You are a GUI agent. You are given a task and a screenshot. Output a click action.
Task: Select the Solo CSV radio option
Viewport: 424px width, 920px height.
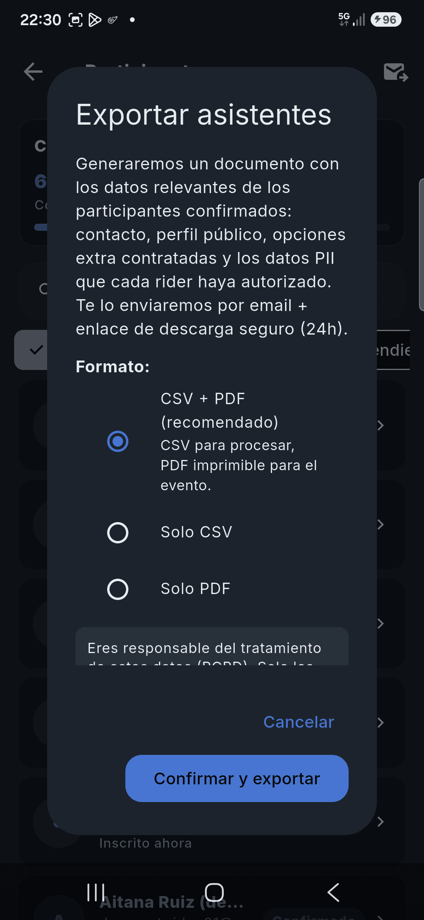[118, 533]
